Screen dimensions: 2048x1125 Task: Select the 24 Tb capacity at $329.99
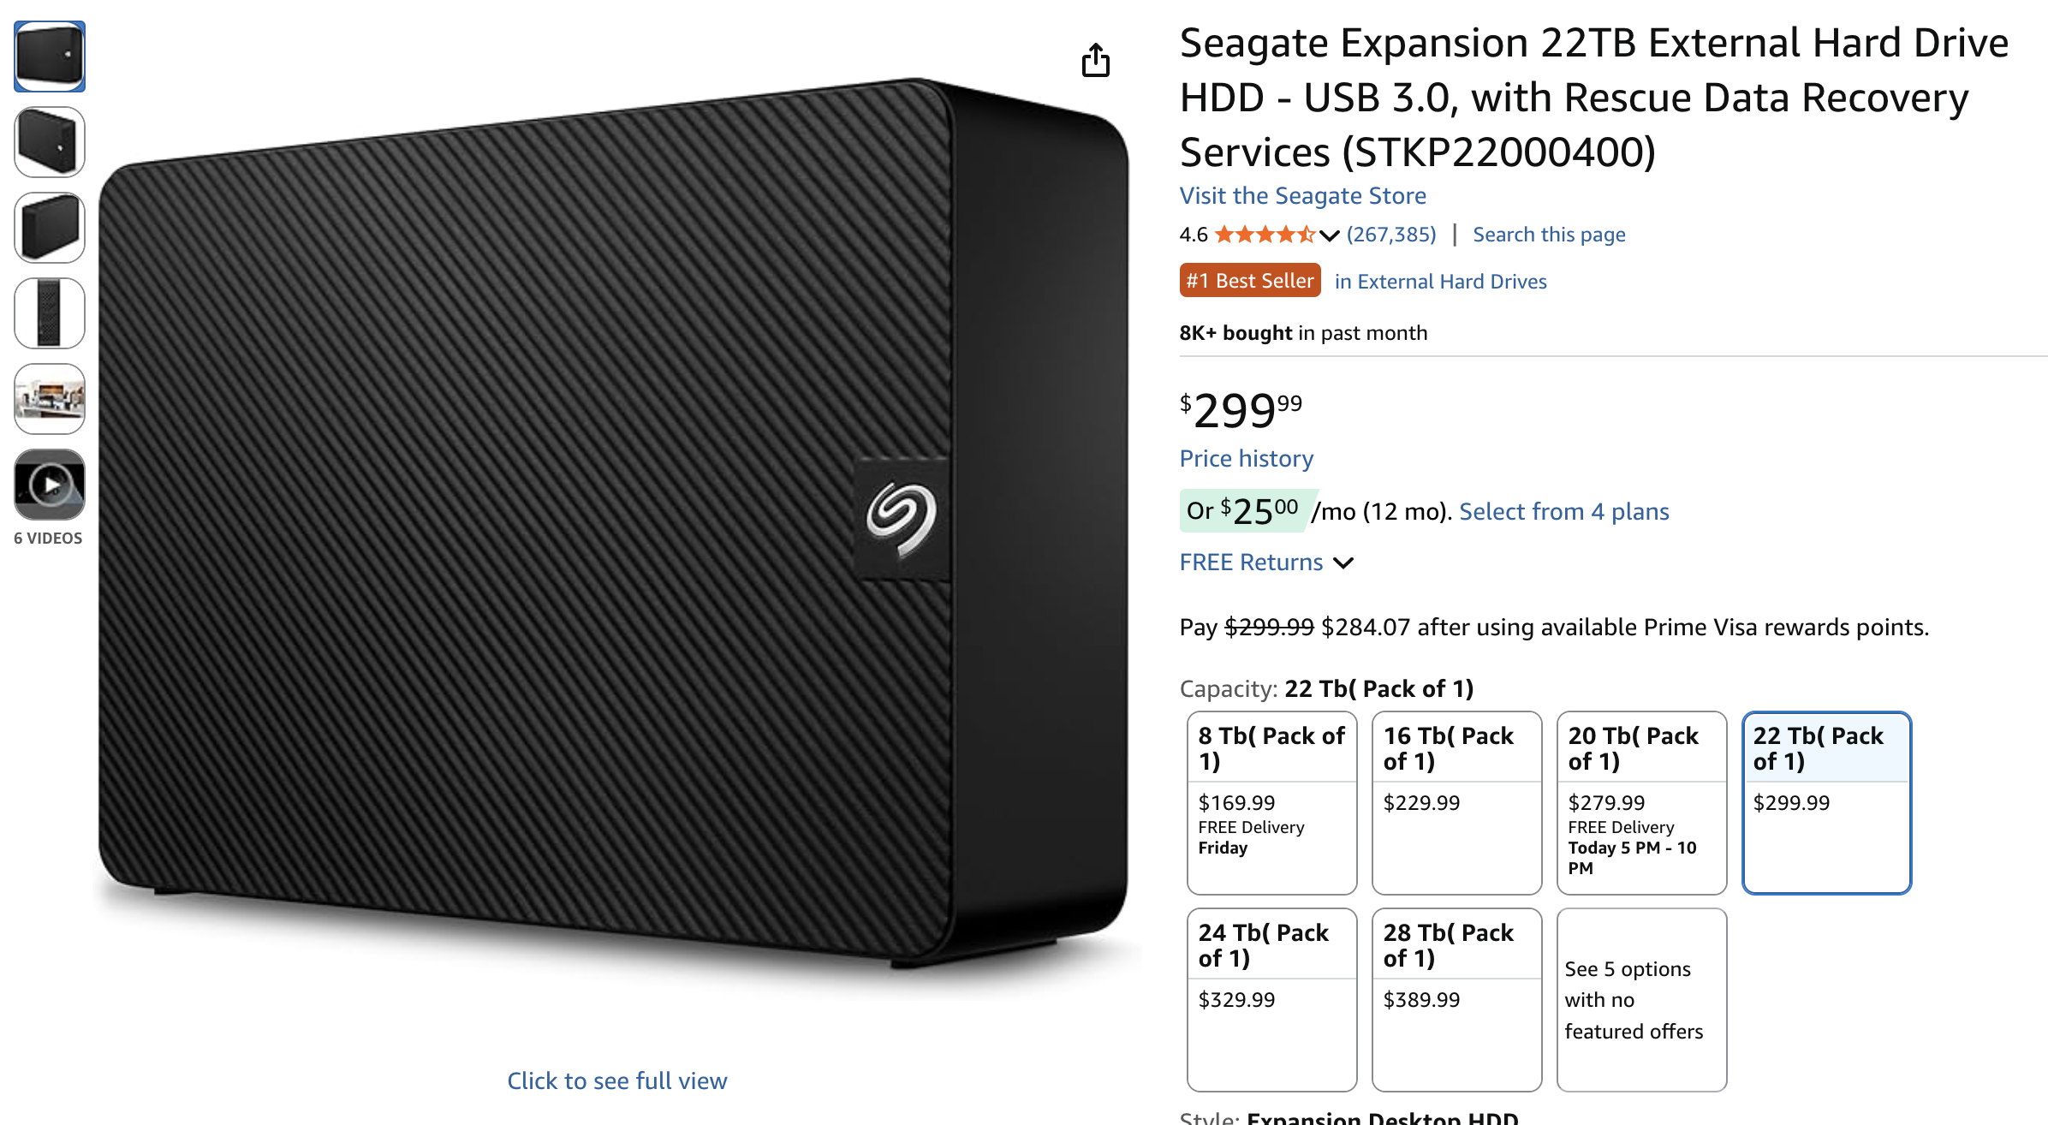click(x=1271, y=999)
